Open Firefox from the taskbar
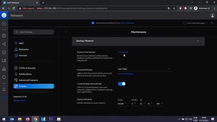Screen dimensions: 217x122 [27, 119]
